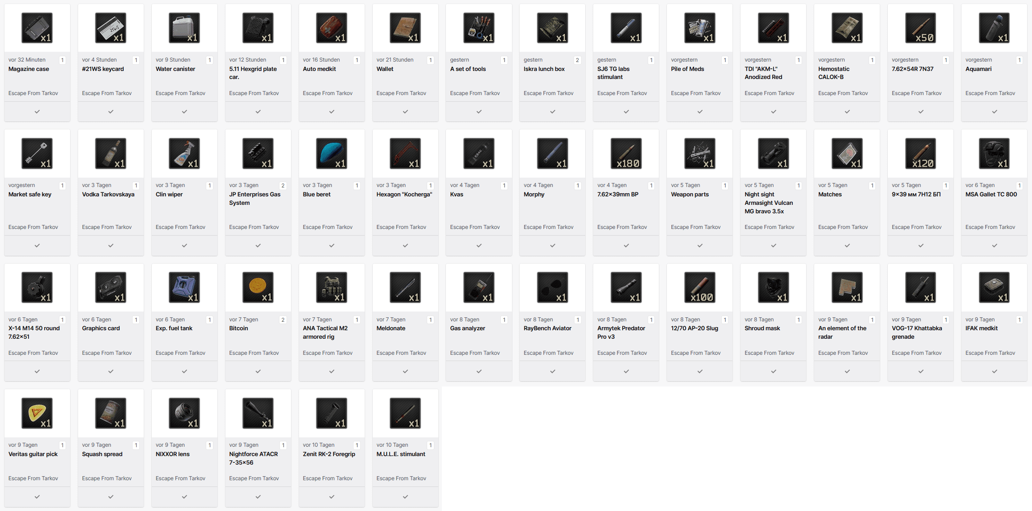
Task: Click the Weapon parts title text
Action: [x=690, y=195]
